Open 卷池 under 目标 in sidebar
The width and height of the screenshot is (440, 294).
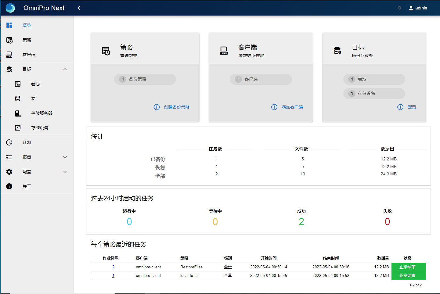(x=35, y=84)
